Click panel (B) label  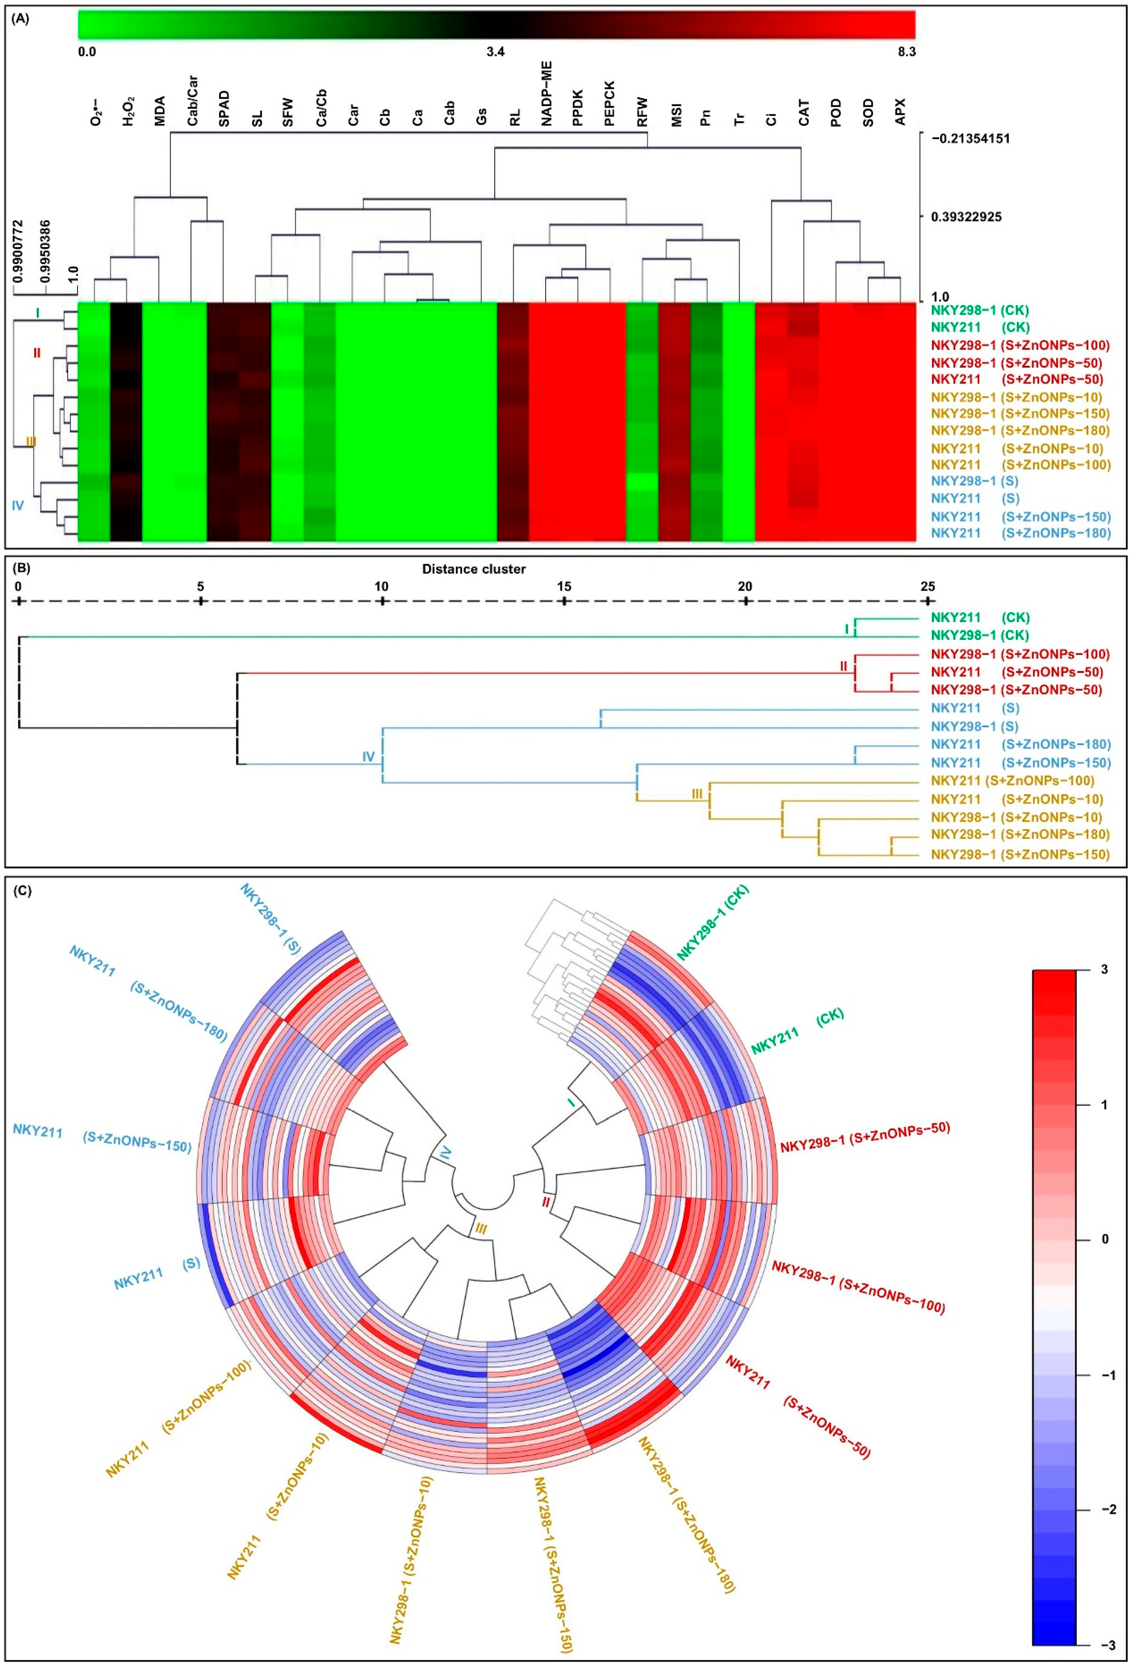coord(21,568)
